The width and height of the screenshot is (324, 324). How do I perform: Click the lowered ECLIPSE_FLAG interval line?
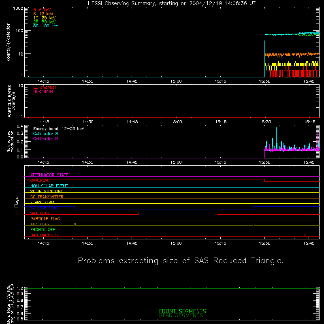coord(164,209)
